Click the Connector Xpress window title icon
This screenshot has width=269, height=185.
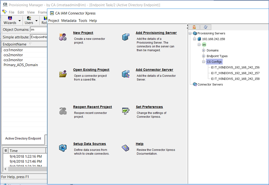[x=52, y=13]
